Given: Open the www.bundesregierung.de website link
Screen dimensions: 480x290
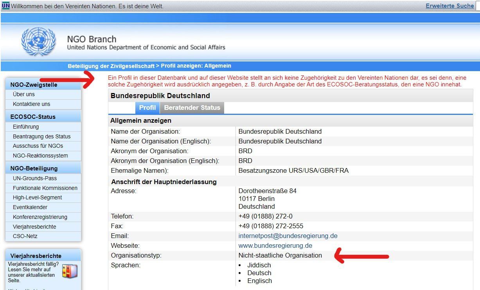Looking at the screenshot, I should click(x=275, y=245).
